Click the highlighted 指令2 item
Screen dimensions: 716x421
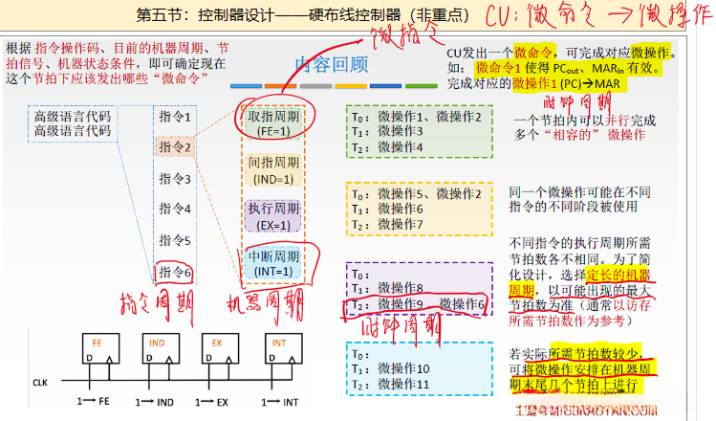pyautogui.click(x=175, y=147)
